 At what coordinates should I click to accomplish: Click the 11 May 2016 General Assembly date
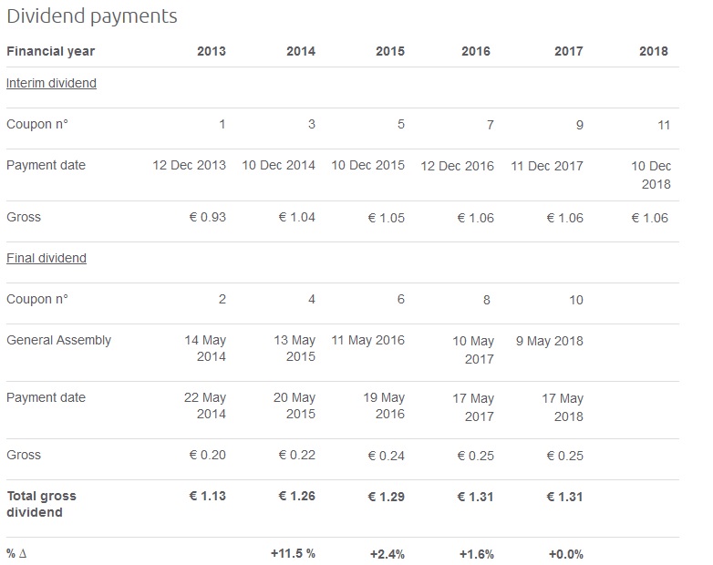pyautogui.click(x=367, y=341)
